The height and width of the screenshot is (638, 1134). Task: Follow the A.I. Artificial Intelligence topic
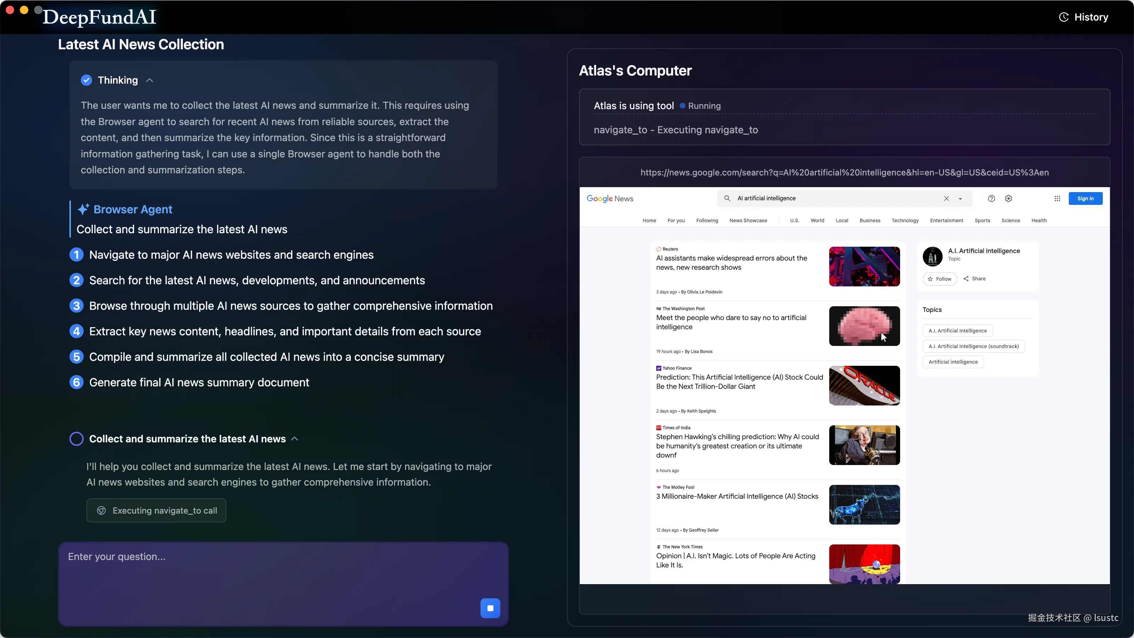point(939,279)
